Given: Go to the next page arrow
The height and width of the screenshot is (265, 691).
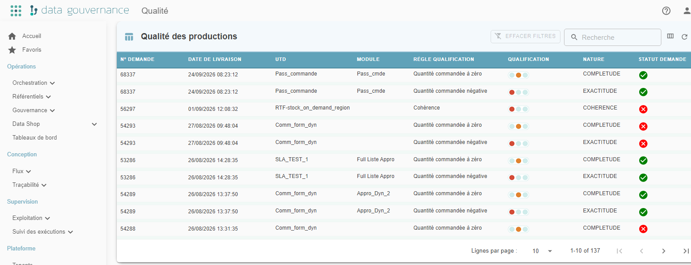Looking at the screenshot, I should 664,251.
